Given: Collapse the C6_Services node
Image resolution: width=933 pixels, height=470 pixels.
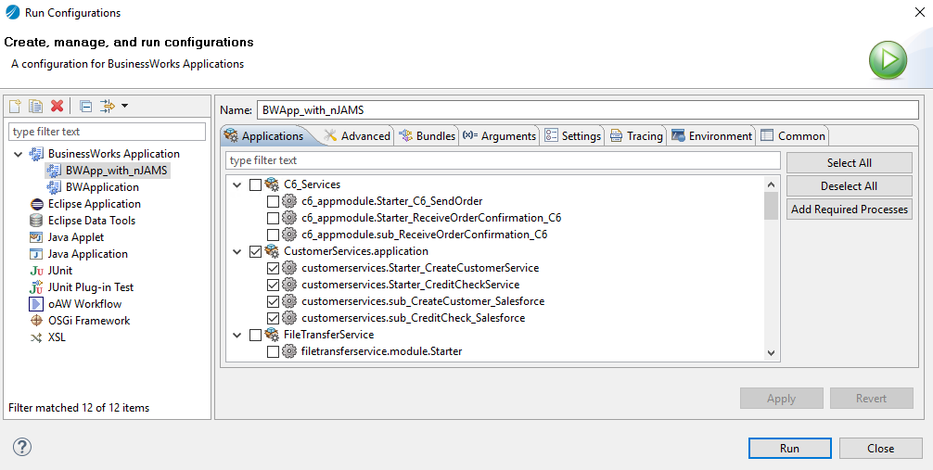Looking at the screenshot, I should click(236, 185).
